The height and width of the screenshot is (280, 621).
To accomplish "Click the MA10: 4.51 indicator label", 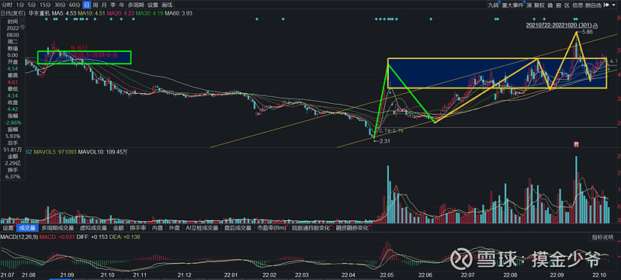I will click(x=92, y=13).
